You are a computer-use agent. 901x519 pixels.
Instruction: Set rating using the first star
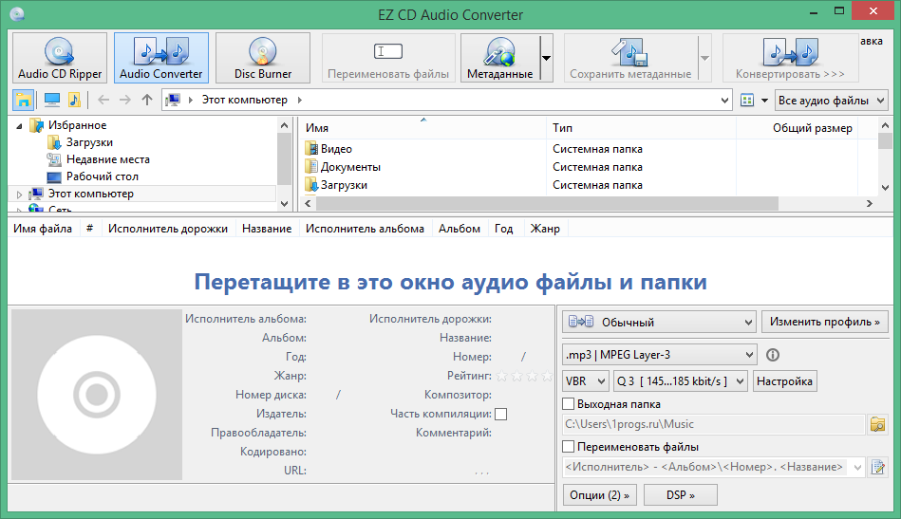(x=502, y=376)
